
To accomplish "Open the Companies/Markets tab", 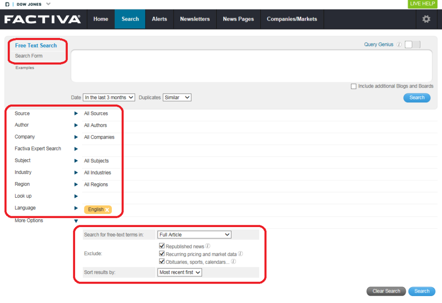I will coord(292,19).
